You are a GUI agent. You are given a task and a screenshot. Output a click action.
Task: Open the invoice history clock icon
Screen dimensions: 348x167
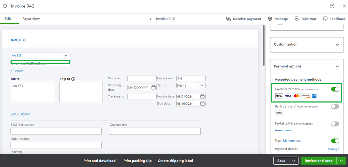click(x=5, y=6)
